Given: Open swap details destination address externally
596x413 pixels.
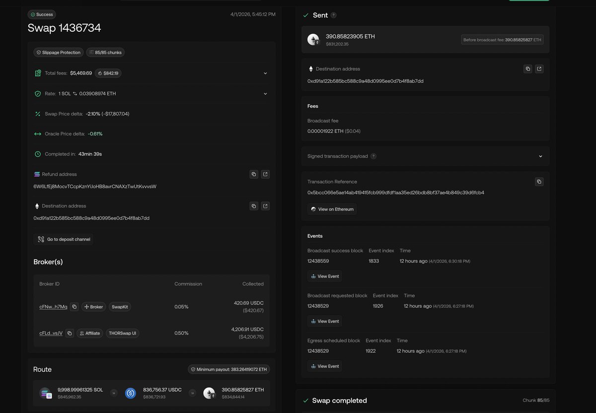Looking at the screenshot, I should point(265,206).
